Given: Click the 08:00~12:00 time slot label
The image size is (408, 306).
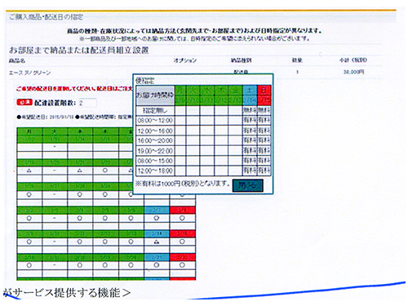Looking at the screenshot, I should pos(155,121).
